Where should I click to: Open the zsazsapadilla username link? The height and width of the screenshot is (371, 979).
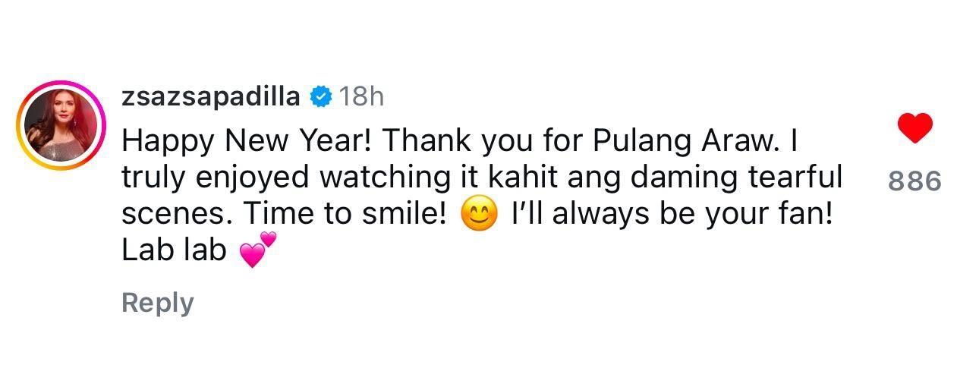pyautogui.click(x=213, y=96)
